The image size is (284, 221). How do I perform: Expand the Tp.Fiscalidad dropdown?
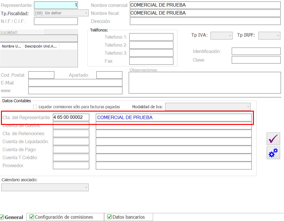click(x=61, y=13)
